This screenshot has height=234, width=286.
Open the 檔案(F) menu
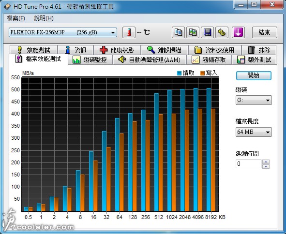point(15,18)
